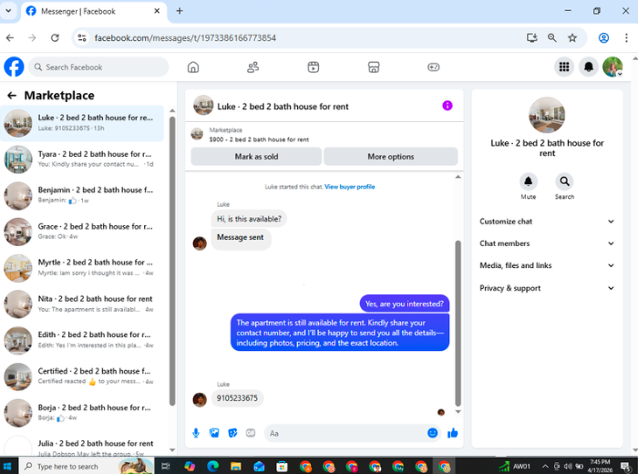Open Luke's conversation in the chat list
638x474 pixels.
82,123
